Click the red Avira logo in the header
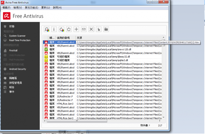205x134 pixels. (7, 16)
